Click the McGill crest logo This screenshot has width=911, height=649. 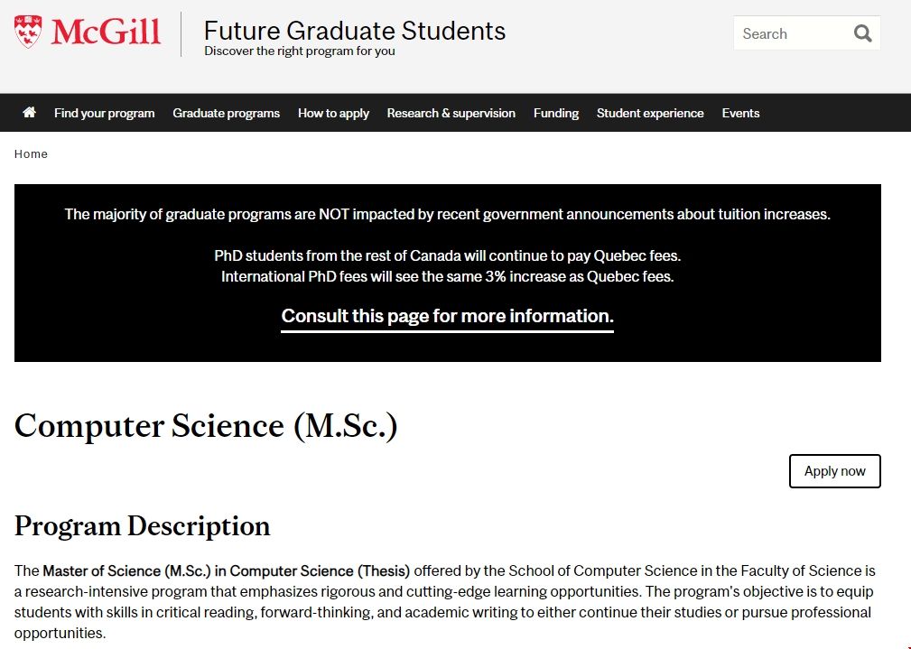point(29,30)
